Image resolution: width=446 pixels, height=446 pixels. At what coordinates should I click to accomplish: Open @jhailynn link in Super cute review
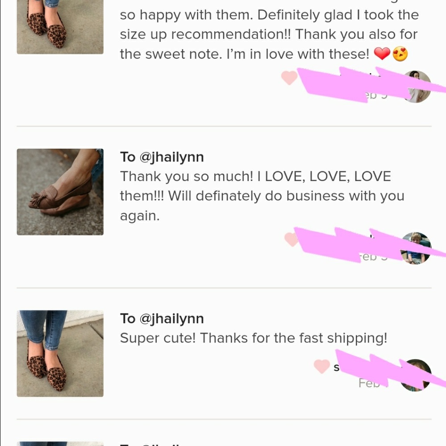coord(172,318)
